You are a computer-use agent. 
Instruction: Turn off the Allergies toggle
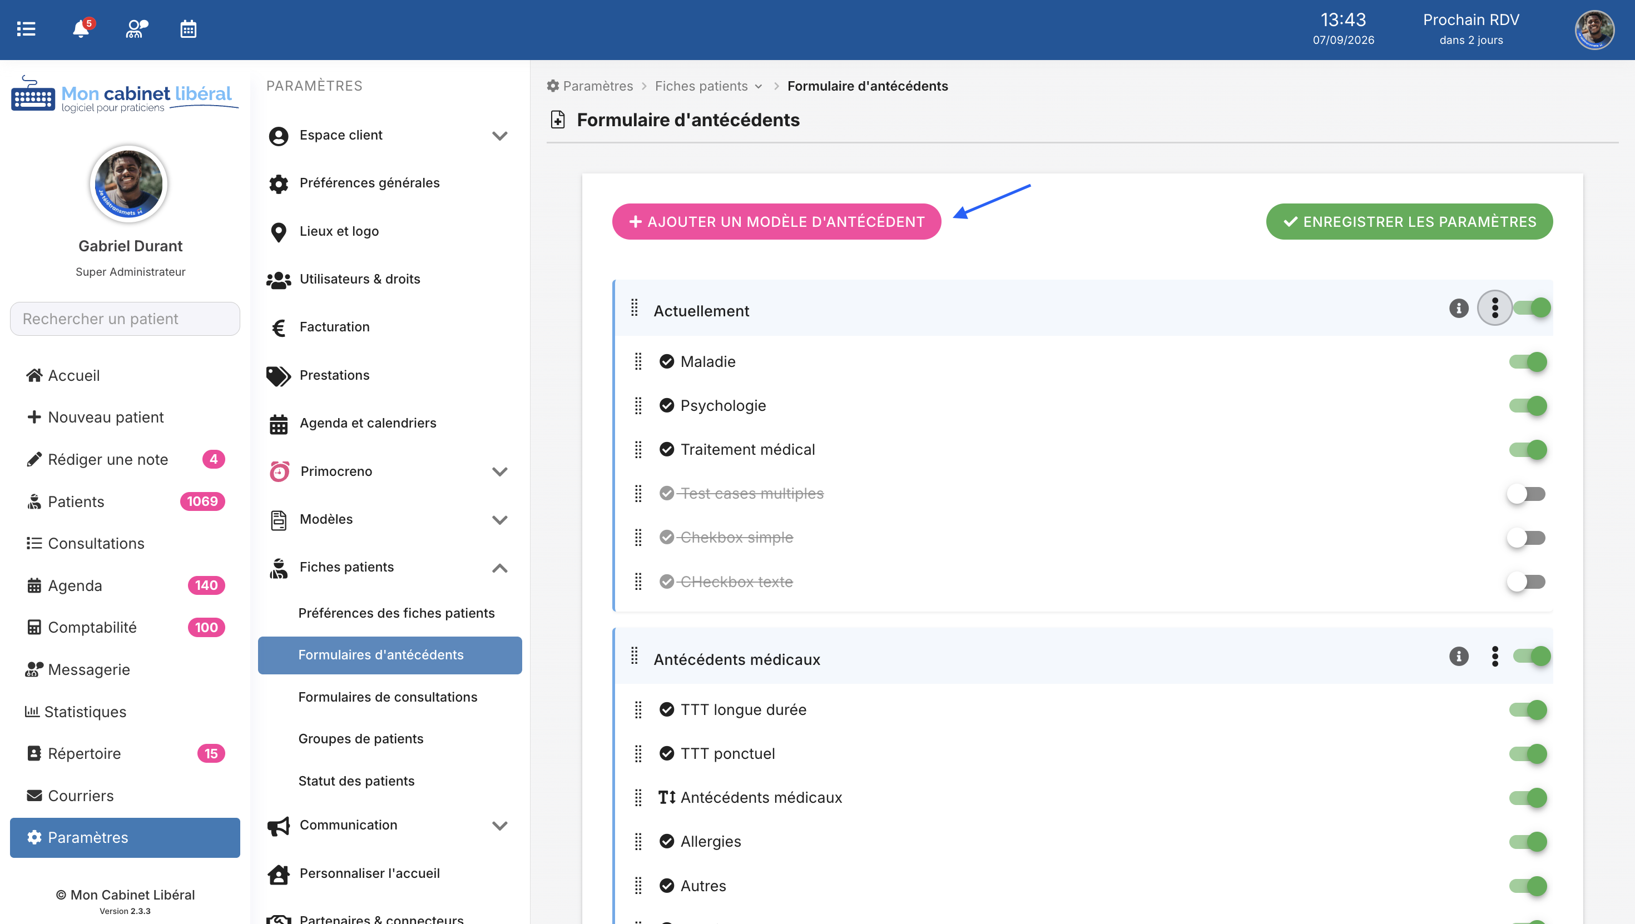1528,842
